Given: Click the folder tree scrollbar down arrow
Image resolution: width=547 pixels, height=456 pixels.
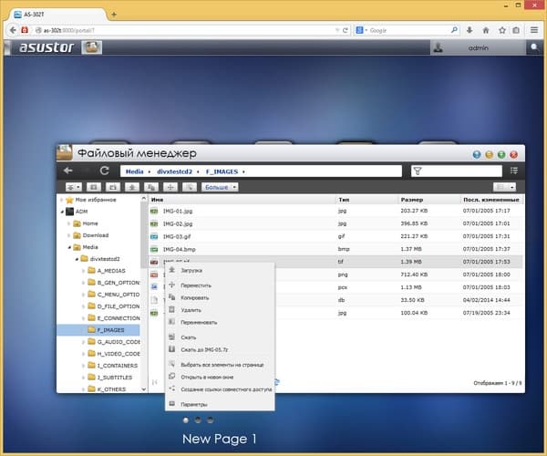Looking at the screenshot, I should click(x=144, y=389).
